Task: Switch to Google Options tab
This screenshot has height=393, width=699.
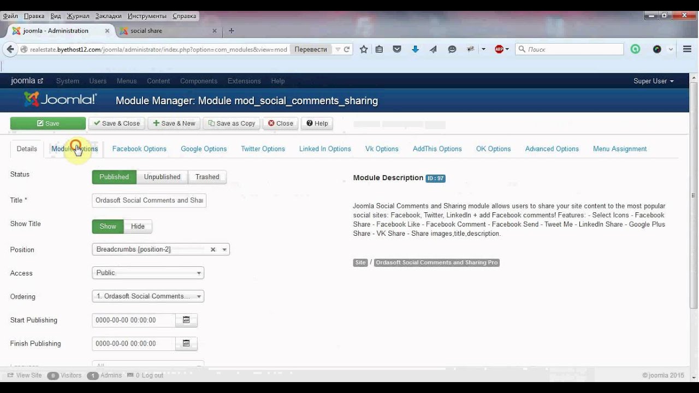Action: click(204, 149)
